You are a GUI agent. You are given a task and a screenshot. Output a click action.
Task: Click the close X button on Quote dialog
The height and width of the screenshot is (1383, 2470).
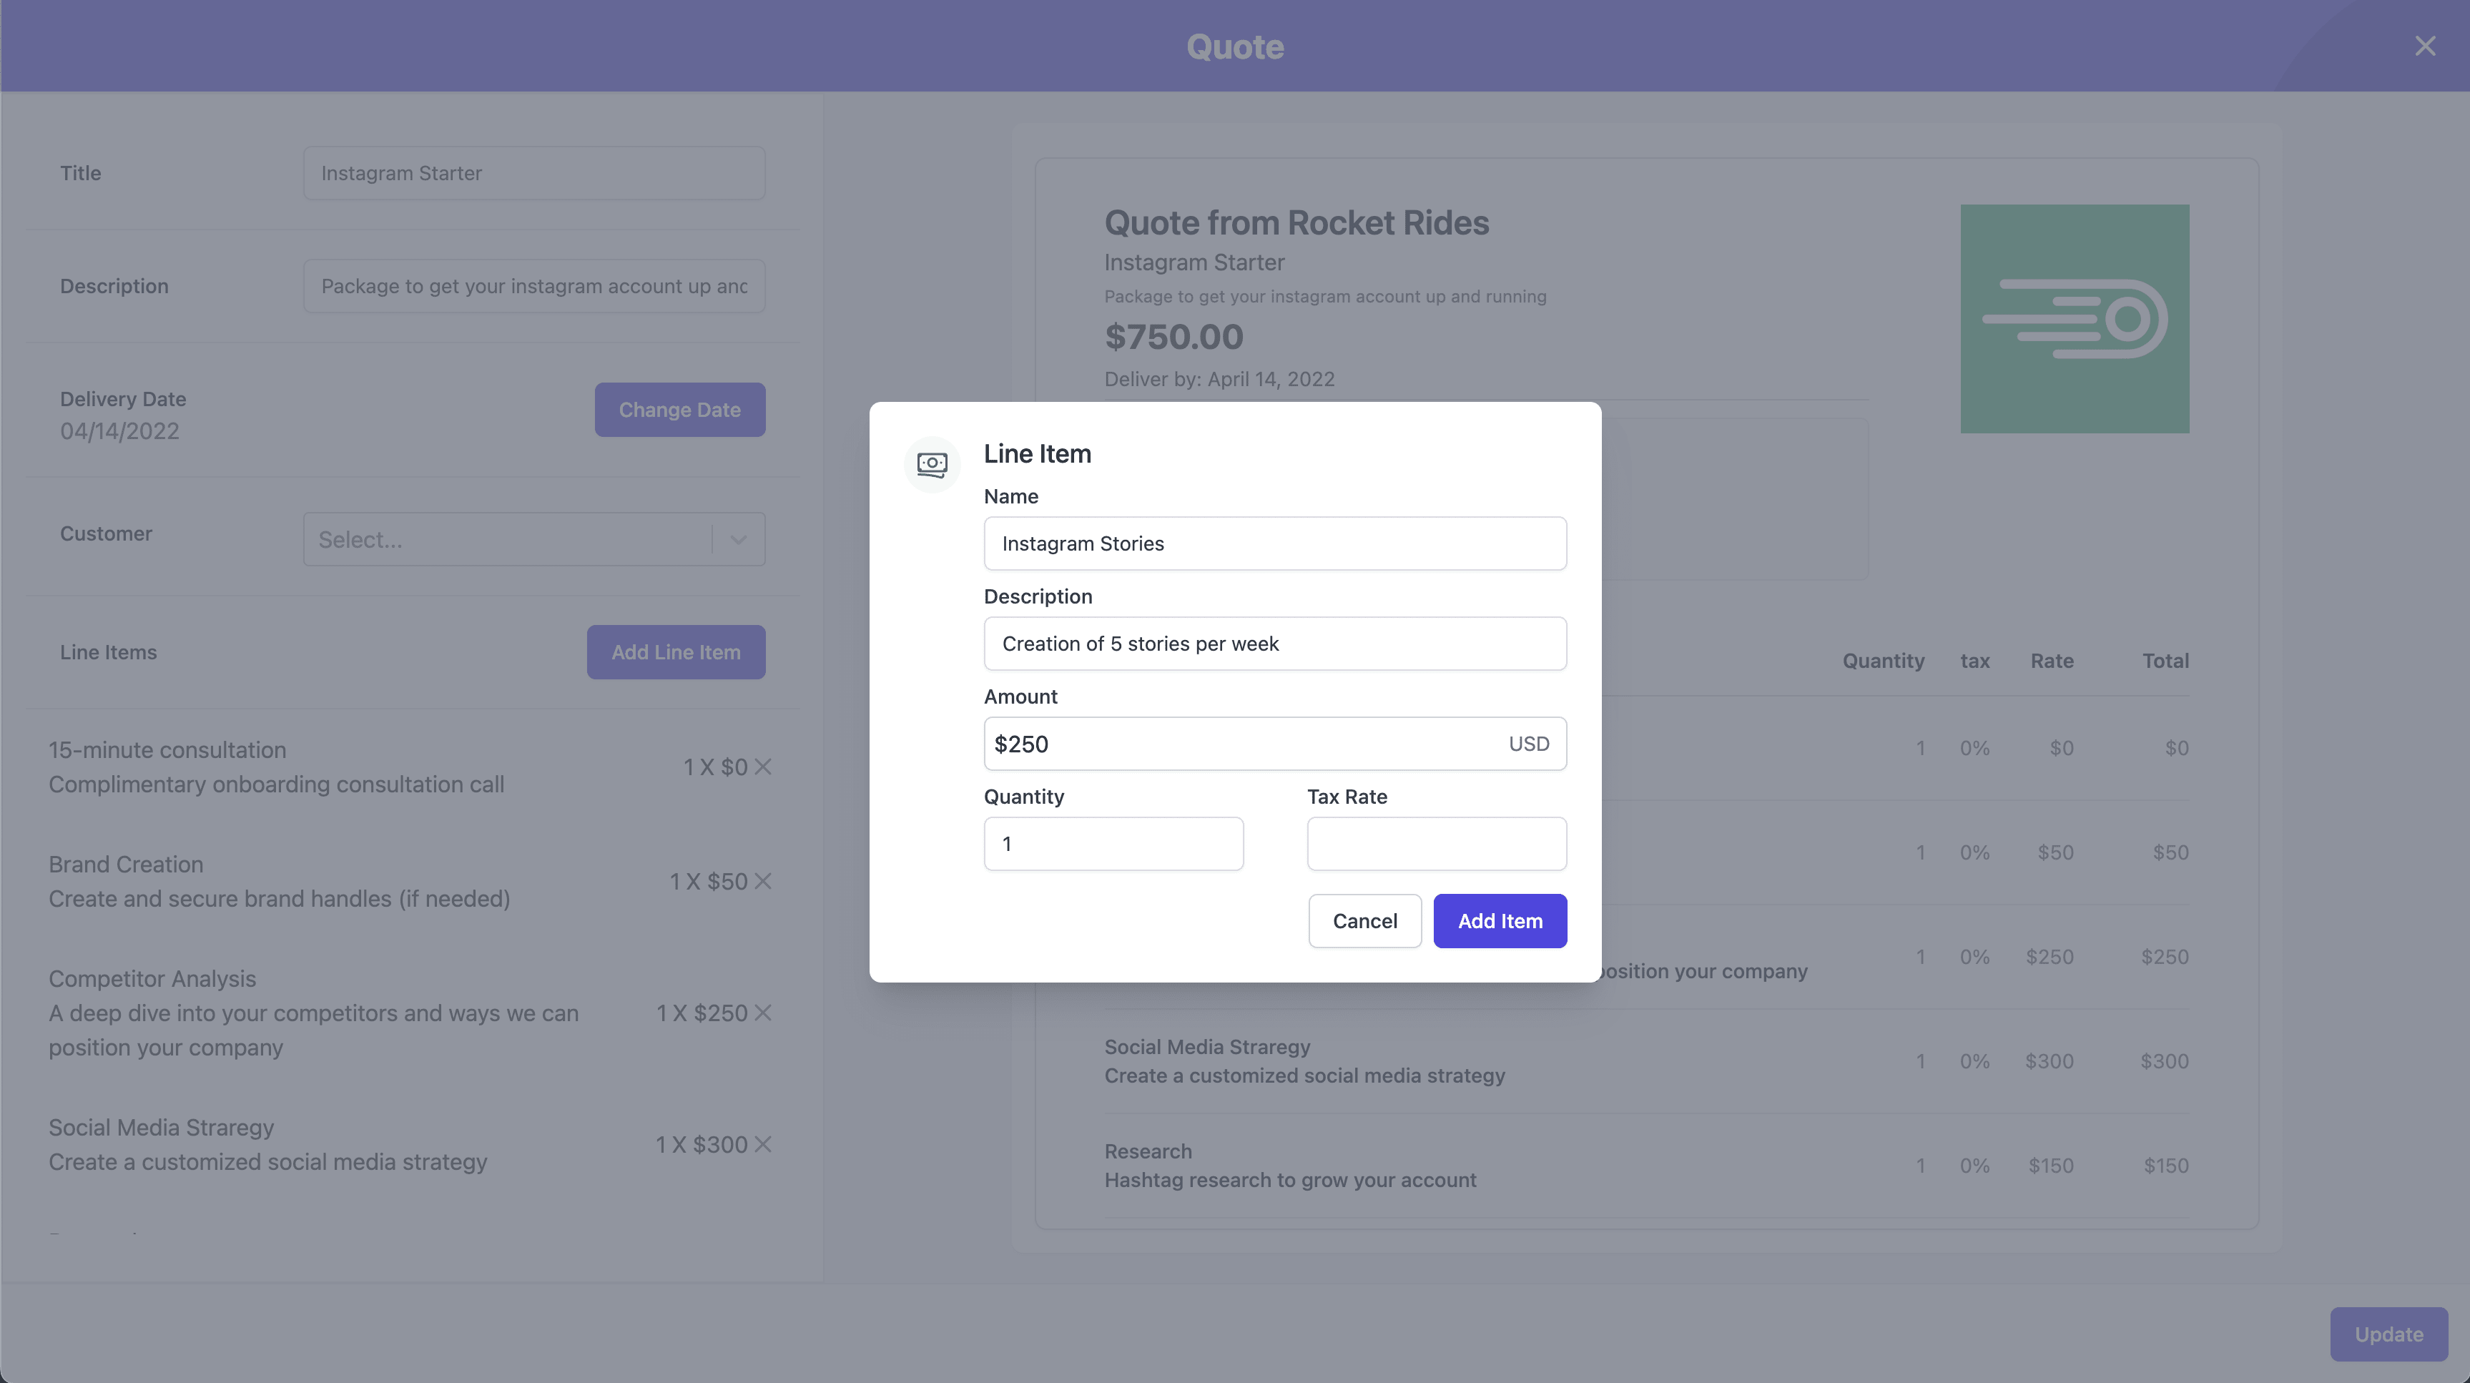[2426, 46]
